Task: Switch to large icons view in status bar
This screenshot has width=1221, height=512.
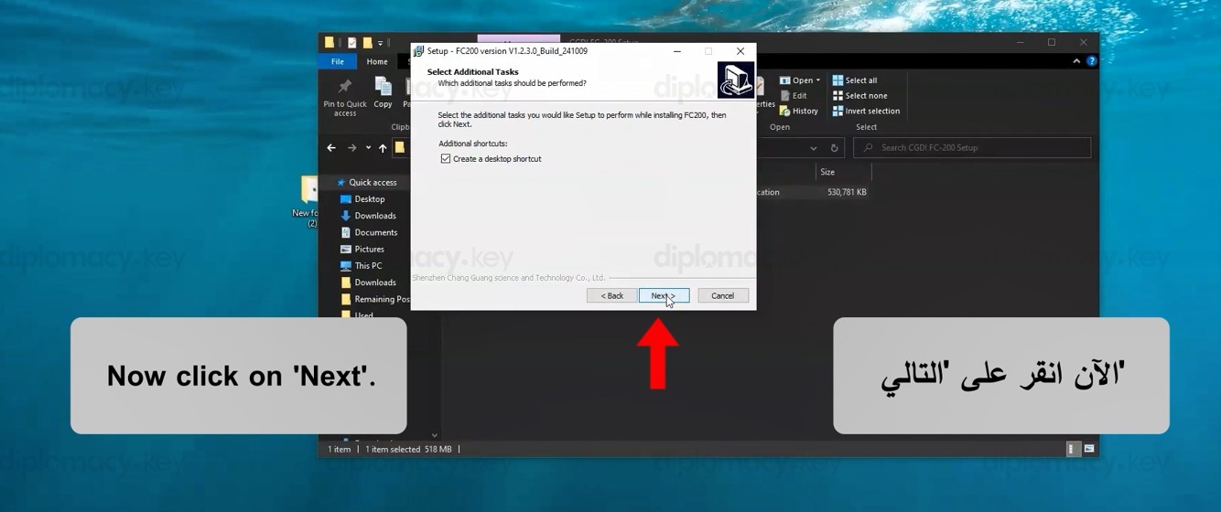Action: click(x=1089, y=449)
